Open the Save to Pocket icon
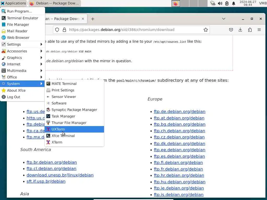 [x=231, y=30]
